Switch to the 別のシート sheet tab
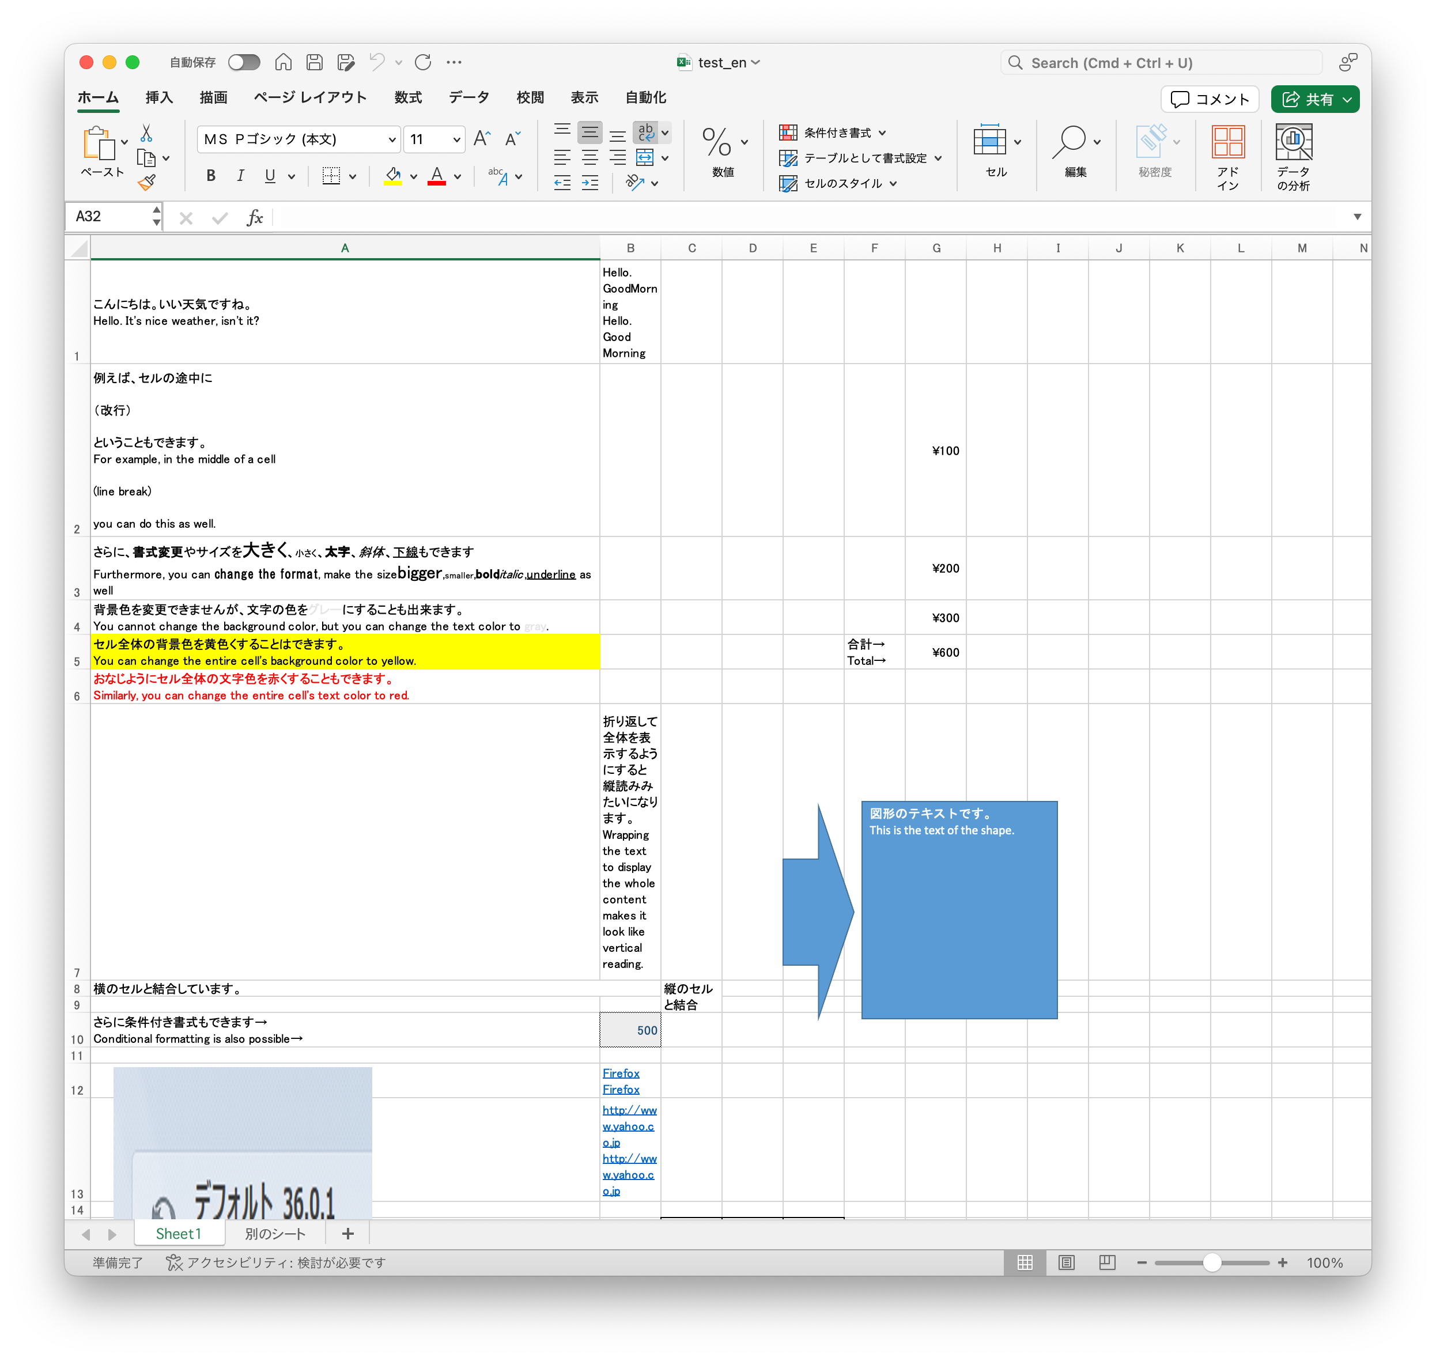This screenshot has width=1436, height=1361. [275, 1234]
